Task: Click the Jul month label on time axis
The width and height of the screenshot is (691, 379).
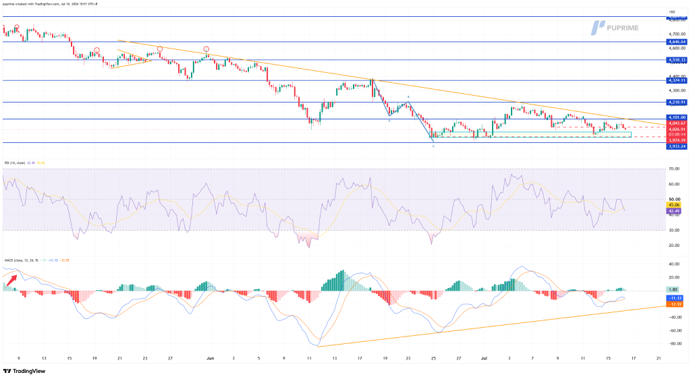Action: (x=483, y=358)
